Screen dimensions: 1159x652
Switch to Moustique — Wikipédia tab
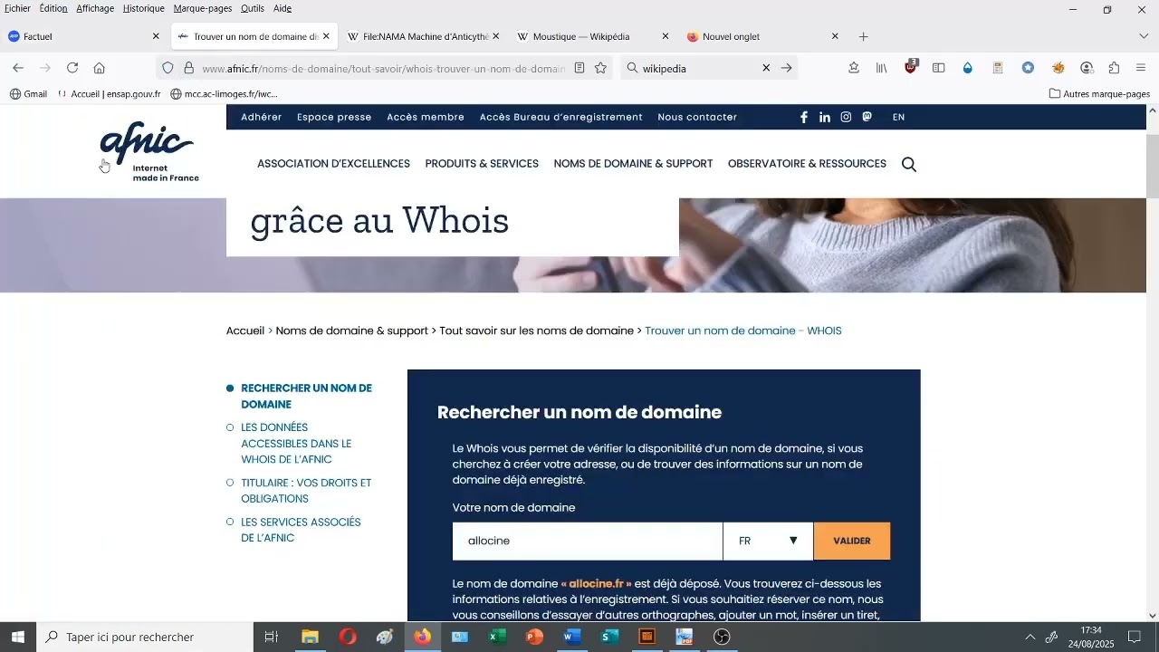click(594, 37)
